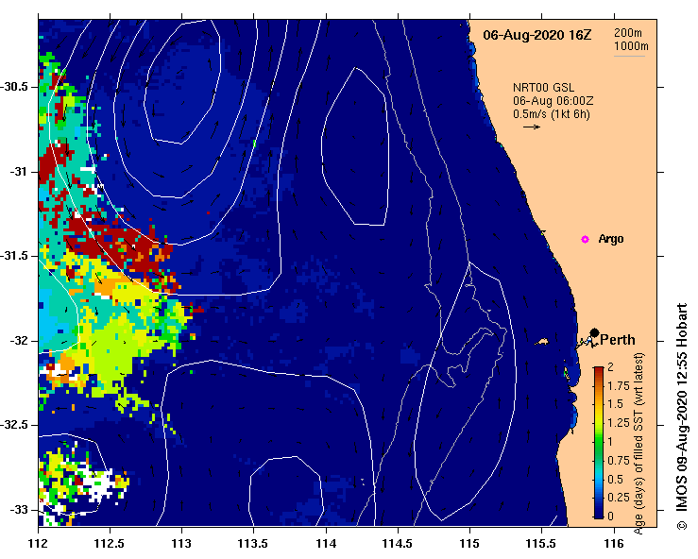Click the longitude label 113.5

(253, 543)
